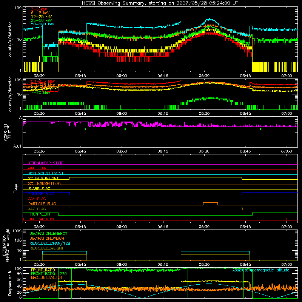Select the 0.1-0.3 MeV legend label

(43, 81)
